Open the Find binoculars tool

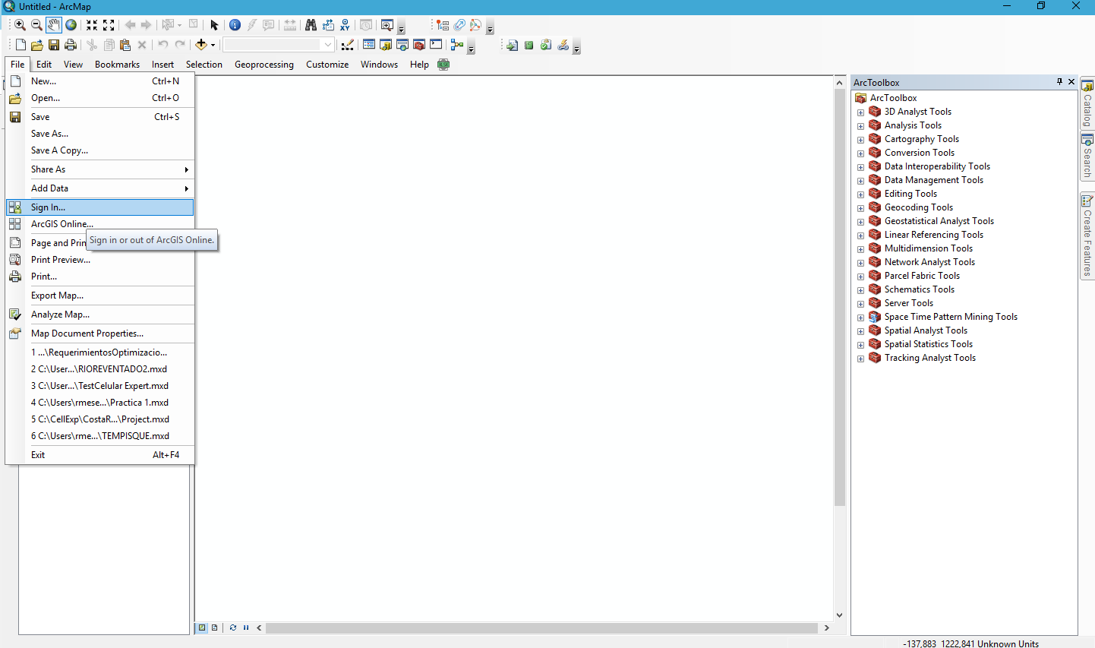coord(311,25)
